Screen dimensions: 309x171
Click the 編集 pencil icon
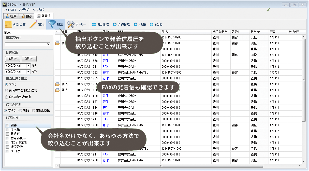click(33, 24)
